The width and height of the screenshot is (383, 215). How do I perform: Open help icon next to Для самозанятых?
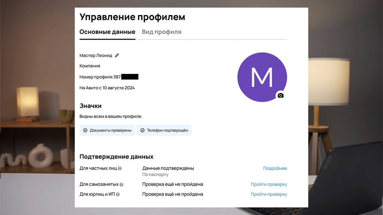[121, 184]
